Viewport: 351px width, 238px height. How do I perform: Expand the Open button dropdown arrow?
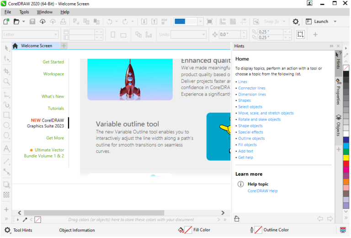tap(23, 21)
